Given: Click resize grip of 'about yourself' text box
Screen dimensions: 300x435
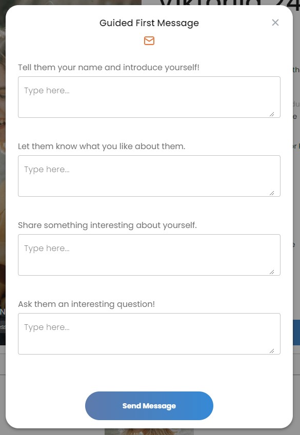Looking at the screenshot, I should (272, 272).
